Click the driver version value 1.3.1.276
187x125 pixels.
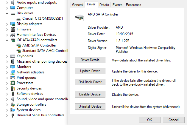(122, 41)
